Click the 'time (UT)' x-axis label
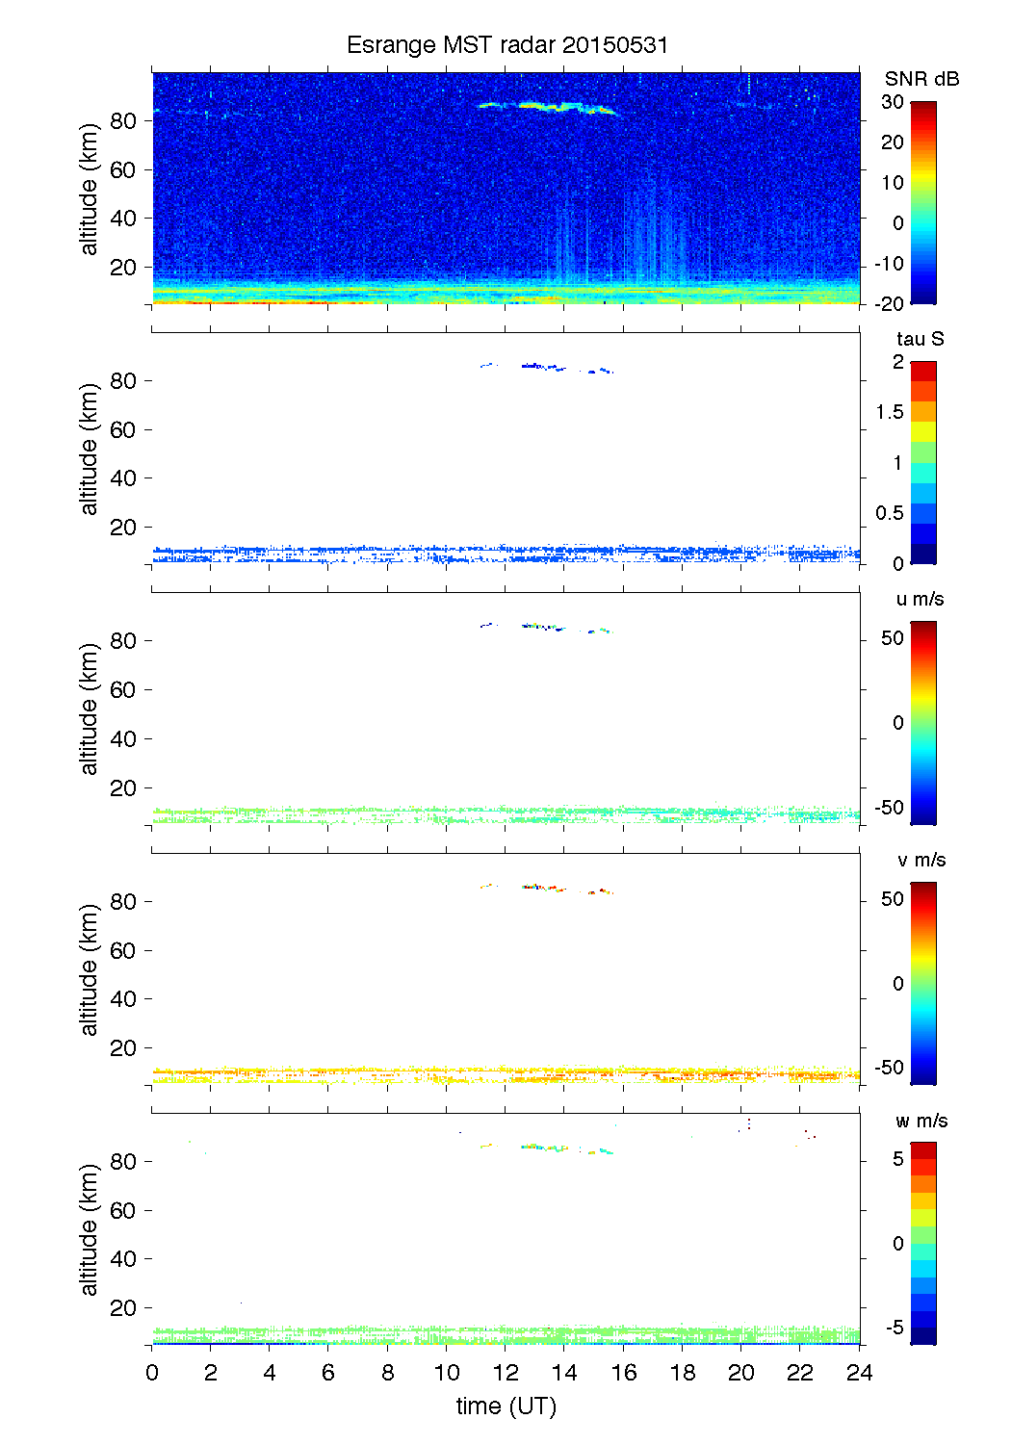 (506, 1406)
